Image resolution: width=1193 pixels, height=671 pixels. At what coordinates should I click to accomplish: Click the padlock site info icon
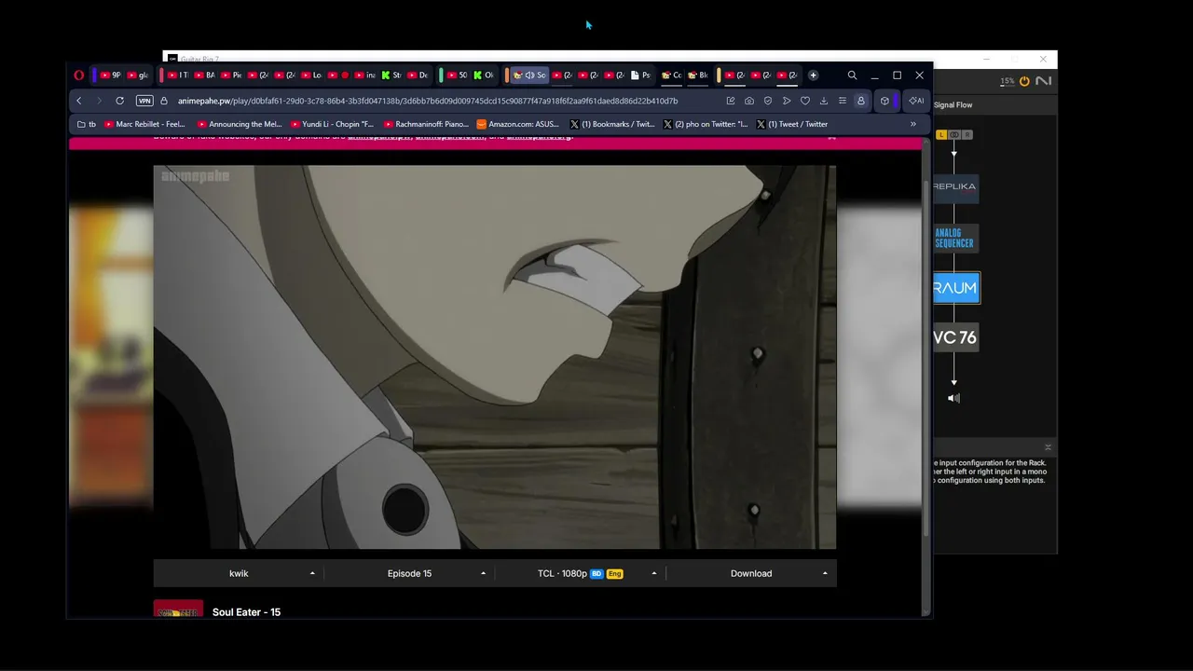click(x=164, y=101)
